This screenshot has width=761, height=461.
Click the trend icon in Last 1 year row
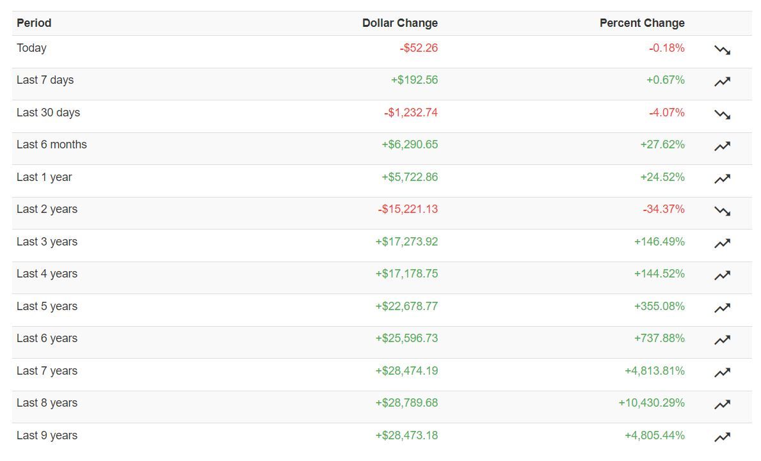click(722, 179)
